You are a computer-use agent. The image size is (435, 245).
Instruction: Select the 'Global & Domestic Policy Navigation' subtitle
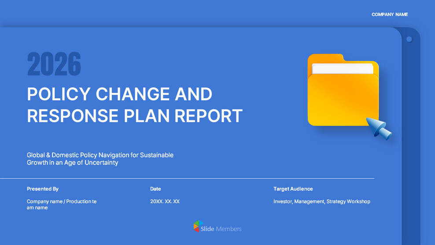(100, 159)
